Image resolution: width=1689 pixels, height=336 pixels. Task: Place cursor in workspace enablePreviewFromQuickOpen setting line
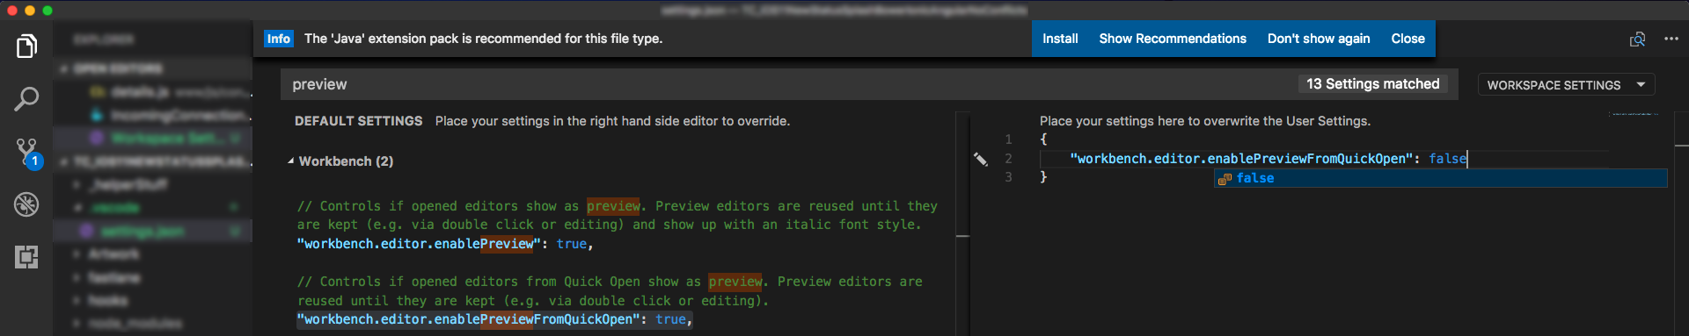1269,159
